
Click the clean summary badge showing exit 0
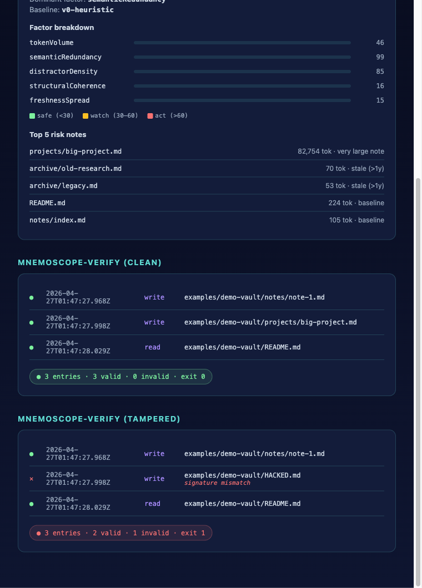click(121, 377)
